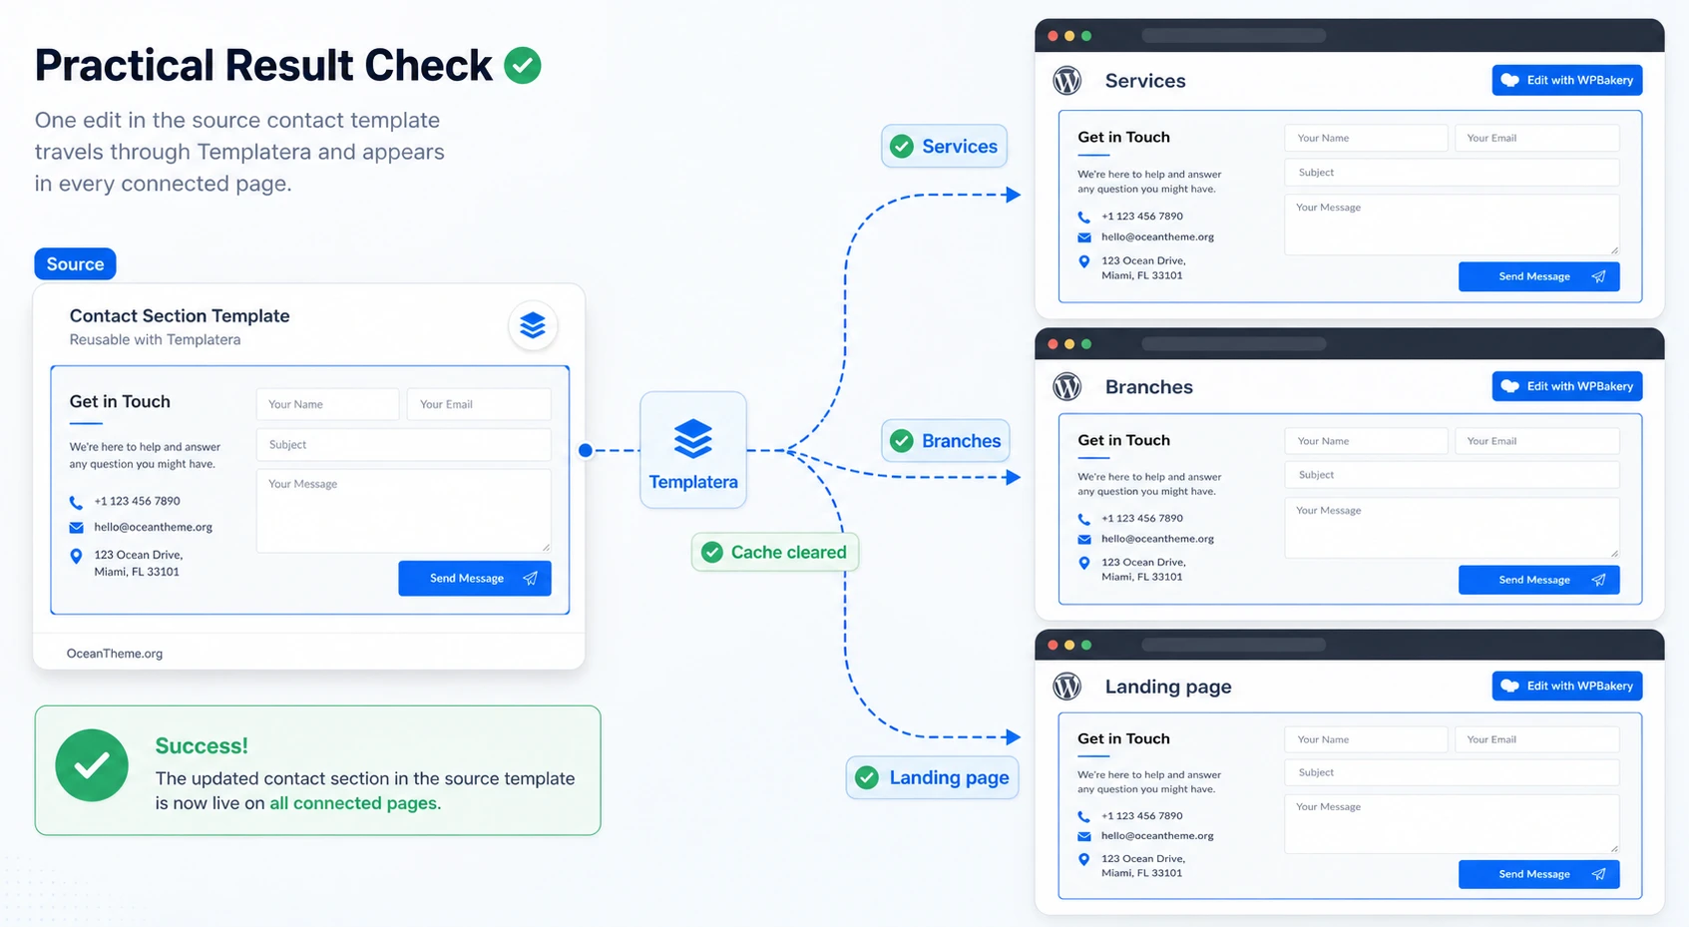Click the location pin icon in Landing page window
Image resolution: width=1689 pixels, height=927 pixels.
1084,859
